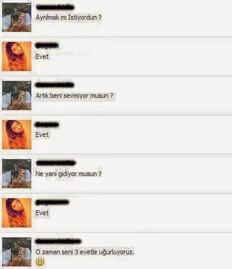This screenshot has height=269, width=232.
Task: Select the message "Ayrılmak mı İstiyordun ?"
Action: pos(68,18)
